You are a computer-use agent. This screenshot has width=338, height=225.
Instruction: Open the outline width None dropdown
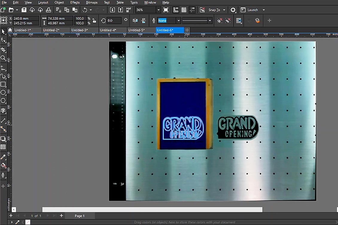pos(179,21)
